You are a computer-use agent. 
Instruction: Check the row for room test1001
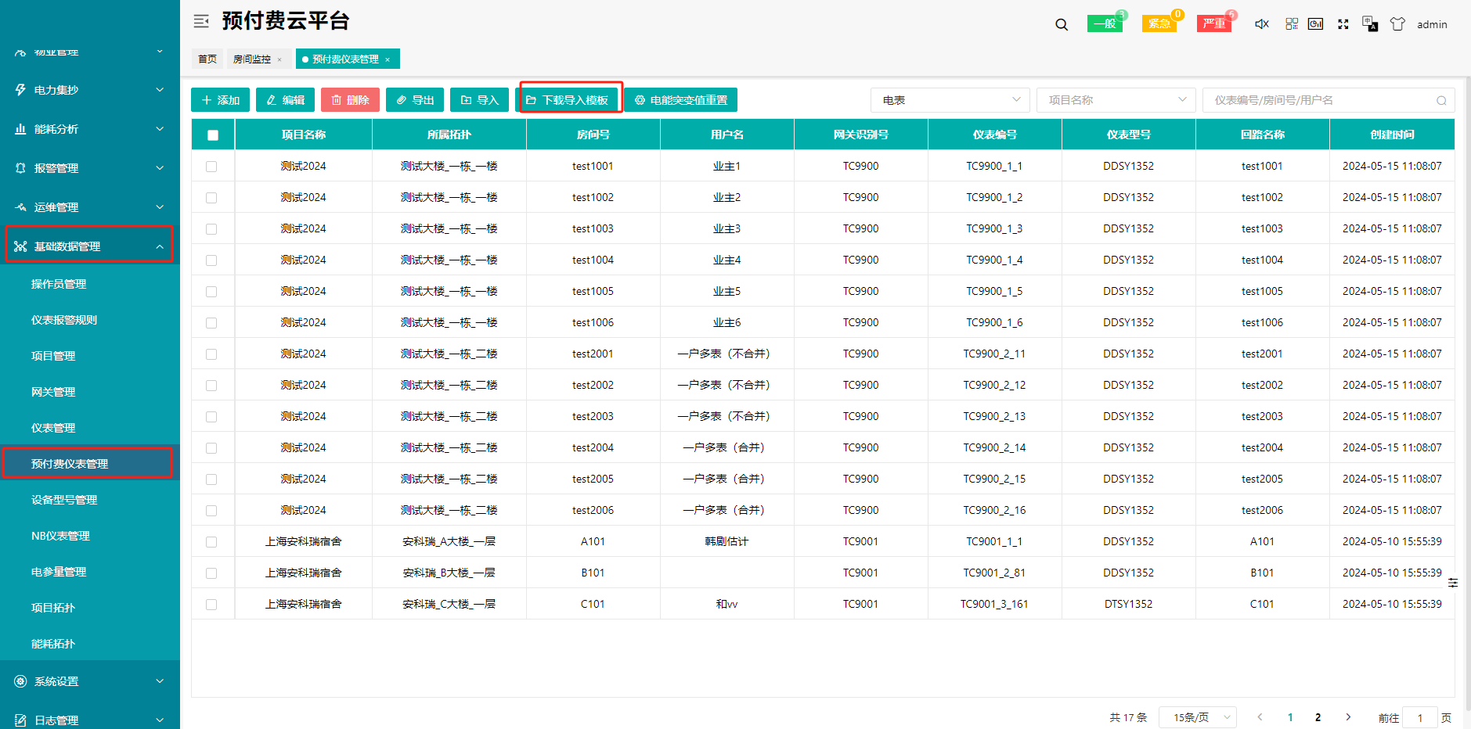[211, 167]
